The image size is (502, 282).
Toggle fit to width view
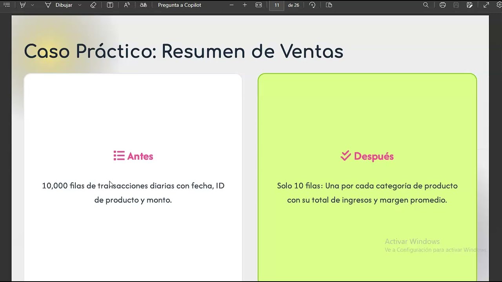pyautogui.click(x=258, y=5)
